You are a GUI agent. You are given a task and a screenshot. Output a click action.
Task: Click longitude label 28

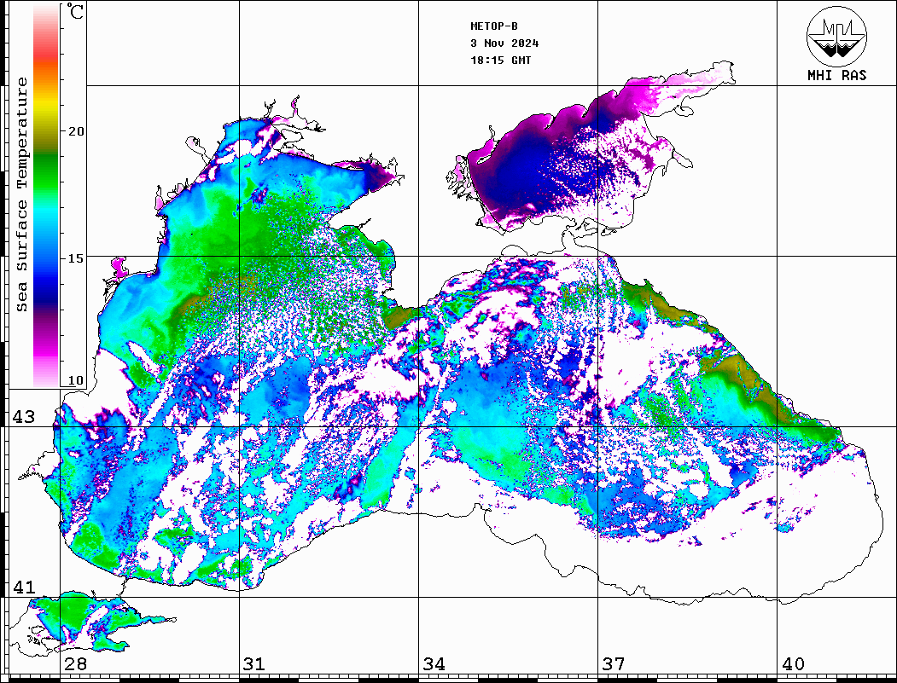[x=76, y=663]
